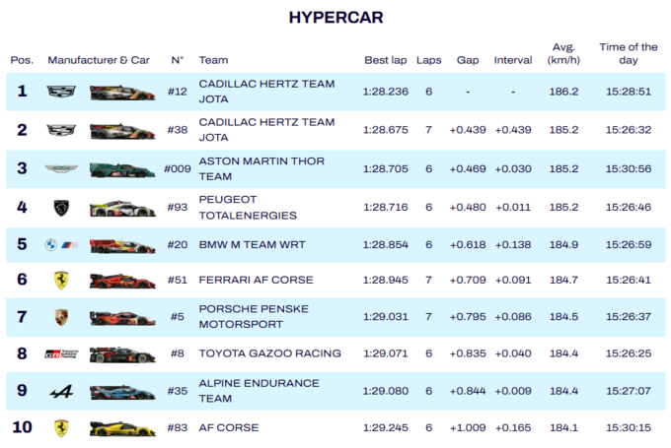
Task: Click the #12 Cadillac car image
Action: [122, 93]
